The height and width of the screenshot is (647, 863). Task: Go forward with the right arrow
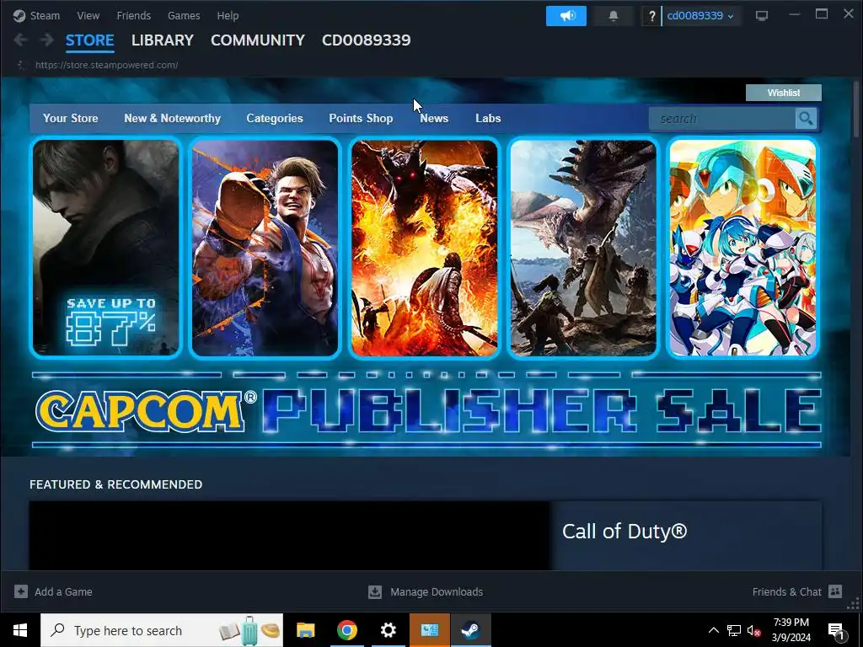click(x=47, y=40)
